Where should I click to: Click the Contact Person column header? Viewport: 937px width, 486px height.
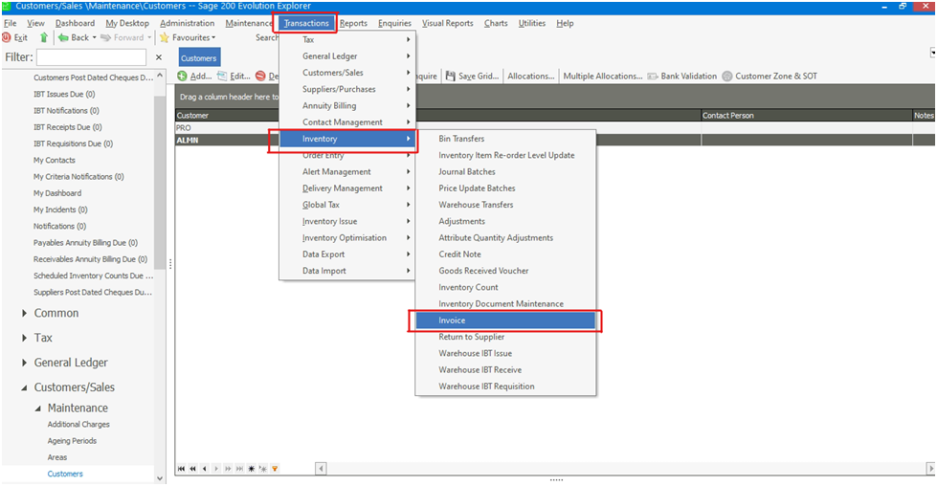pos(807,115)
